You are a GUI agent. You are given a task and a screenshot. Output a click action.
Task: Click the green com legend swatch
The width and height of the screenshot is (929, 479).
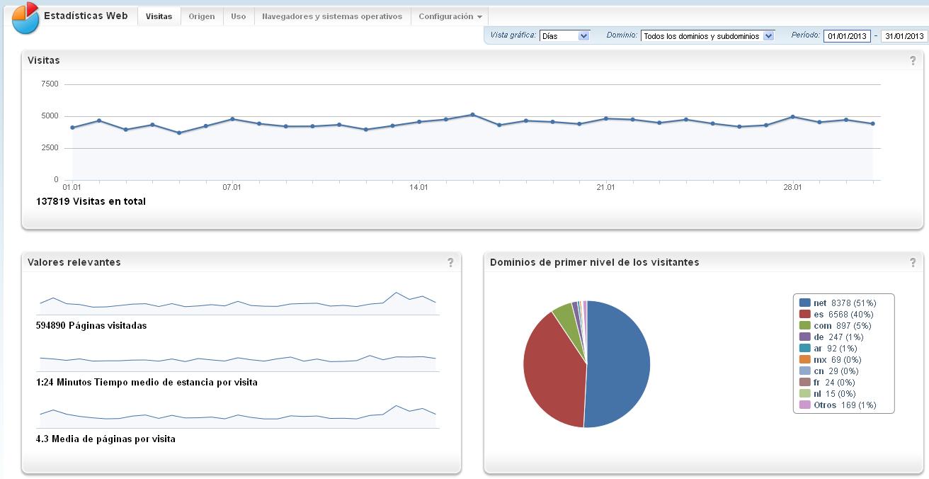[x=804, y=325]
